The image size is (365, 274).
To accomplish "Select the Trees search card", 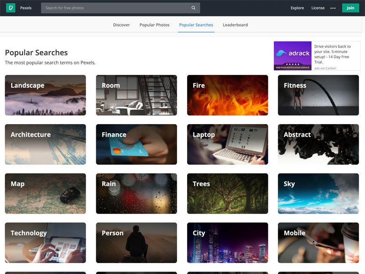I will [x=227, y=194].
